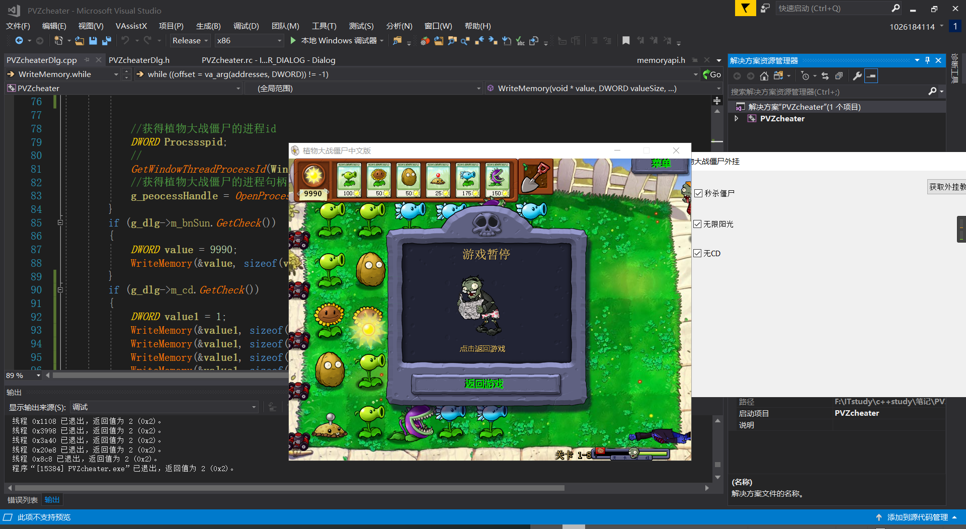Screen dimensions: 966x529
Task: Click the VAssistX Go button icon
Action: tap(712, 74)
